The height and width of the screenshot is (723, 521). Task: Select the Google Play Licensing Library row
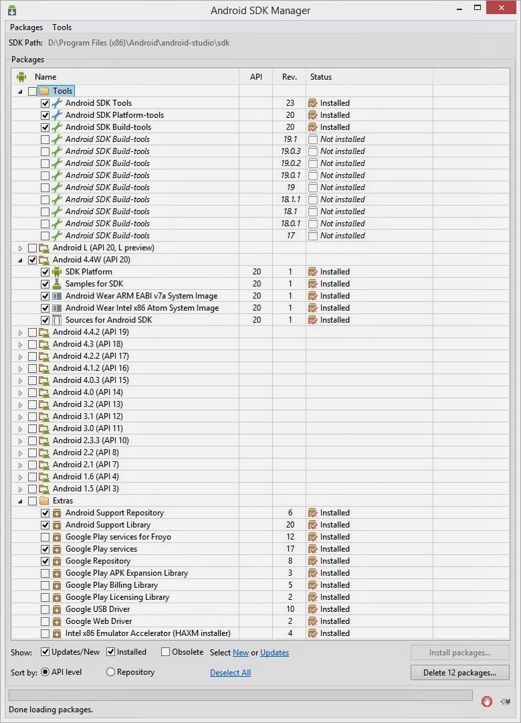[x=261, y=597]
